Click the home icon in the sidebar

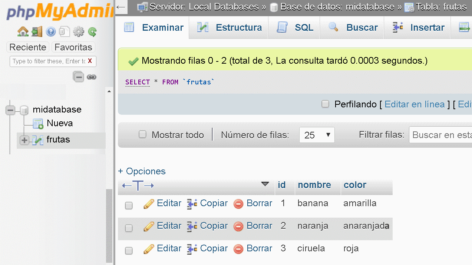(23, 32)
